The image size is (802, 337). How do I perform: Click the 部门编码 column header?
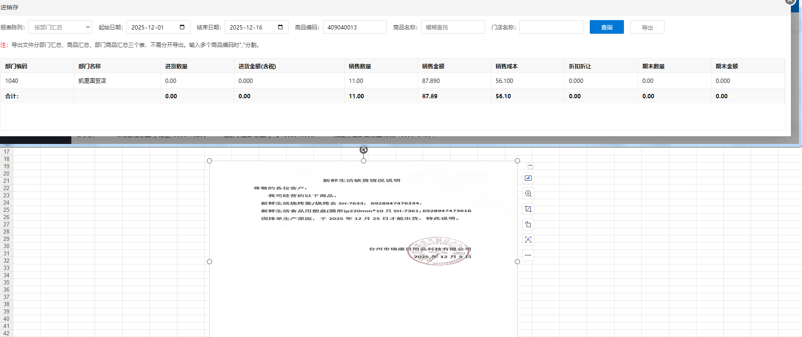click(16, 66)
